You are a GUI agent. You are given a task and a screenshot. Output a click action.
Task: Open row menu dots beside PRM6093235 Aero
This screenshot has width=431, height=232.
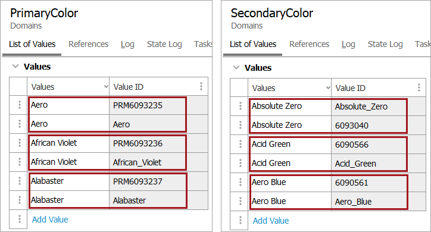click(20, 105)
